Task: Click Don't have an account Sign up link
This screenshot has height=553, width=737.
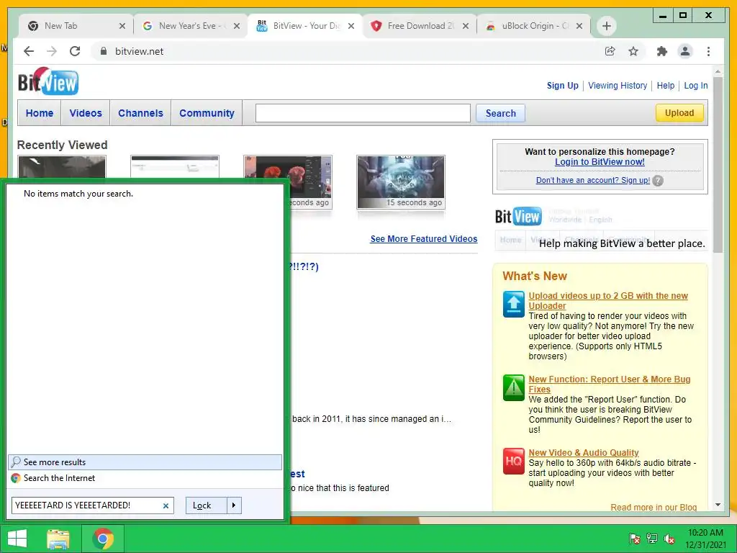Action: click(x=593, y=180)
